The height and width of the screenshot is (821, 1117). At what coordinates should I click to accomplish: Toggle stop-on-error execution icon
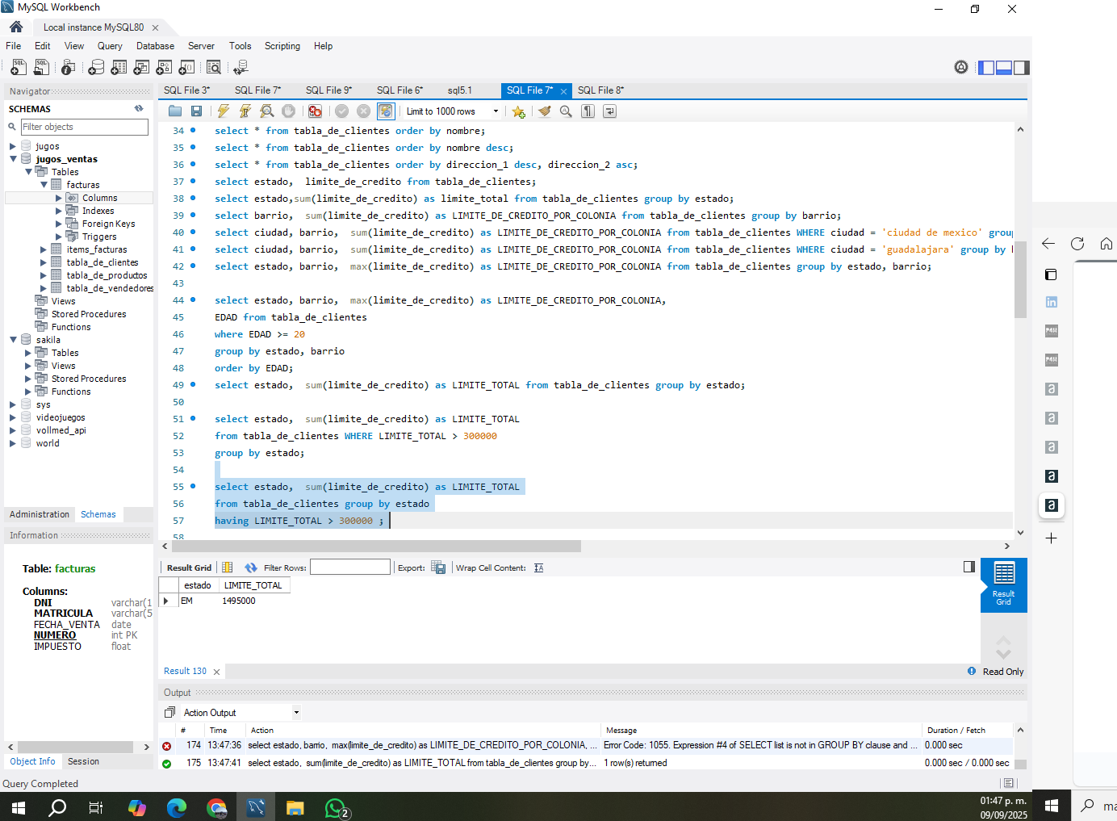[x=316, y=111]
